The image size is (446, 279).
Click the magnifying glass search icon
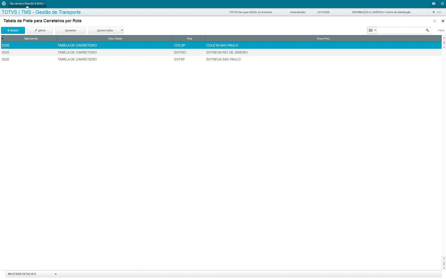click(x=427, y=30)
